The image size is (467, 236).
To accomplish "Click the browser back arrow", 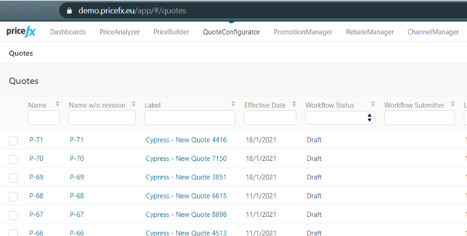I will 10,11.
